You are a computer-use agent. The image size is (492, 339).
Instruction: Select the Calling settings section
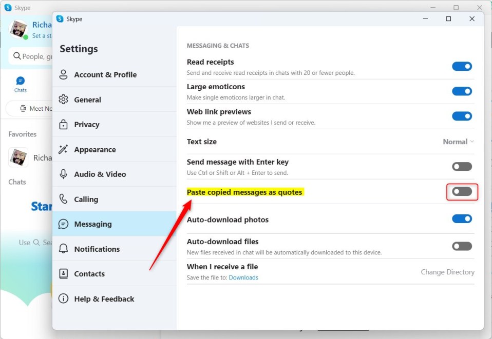pos(114,199)
